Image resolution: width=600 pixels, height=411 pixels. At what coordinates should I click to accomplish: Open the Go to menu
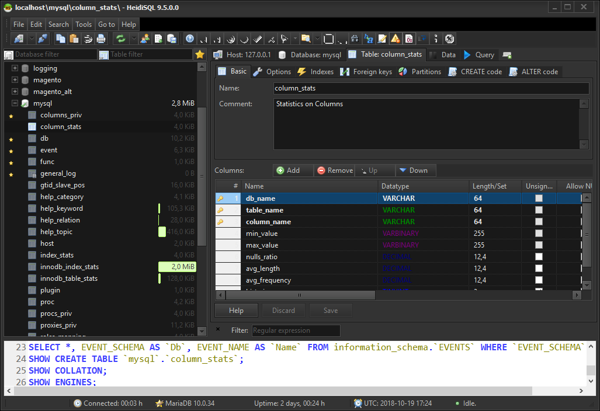(x=106, y=25)
